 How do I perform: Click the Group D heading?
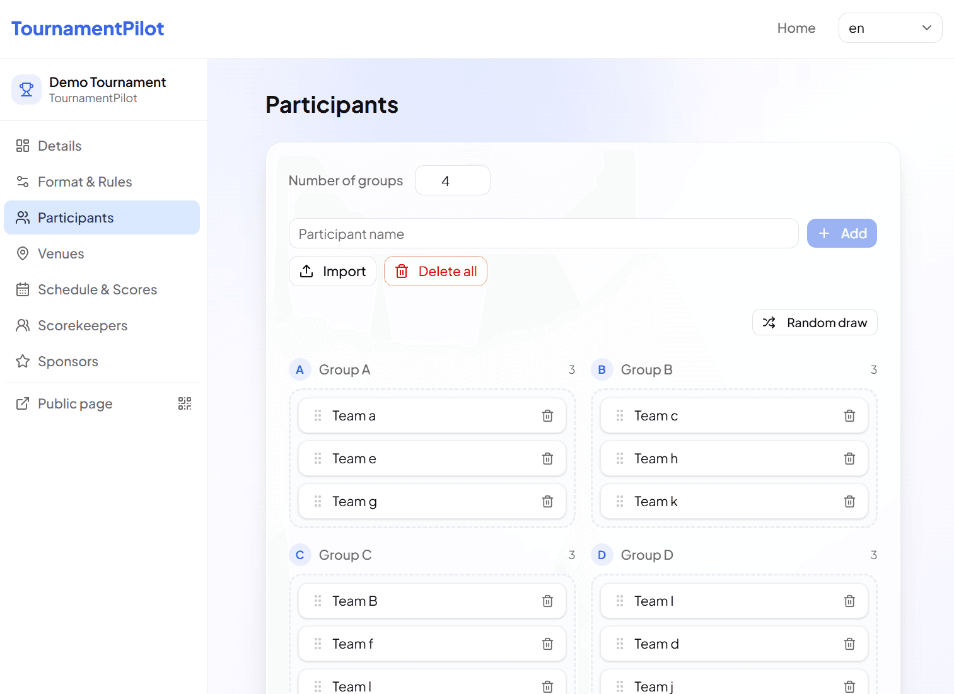647,555
